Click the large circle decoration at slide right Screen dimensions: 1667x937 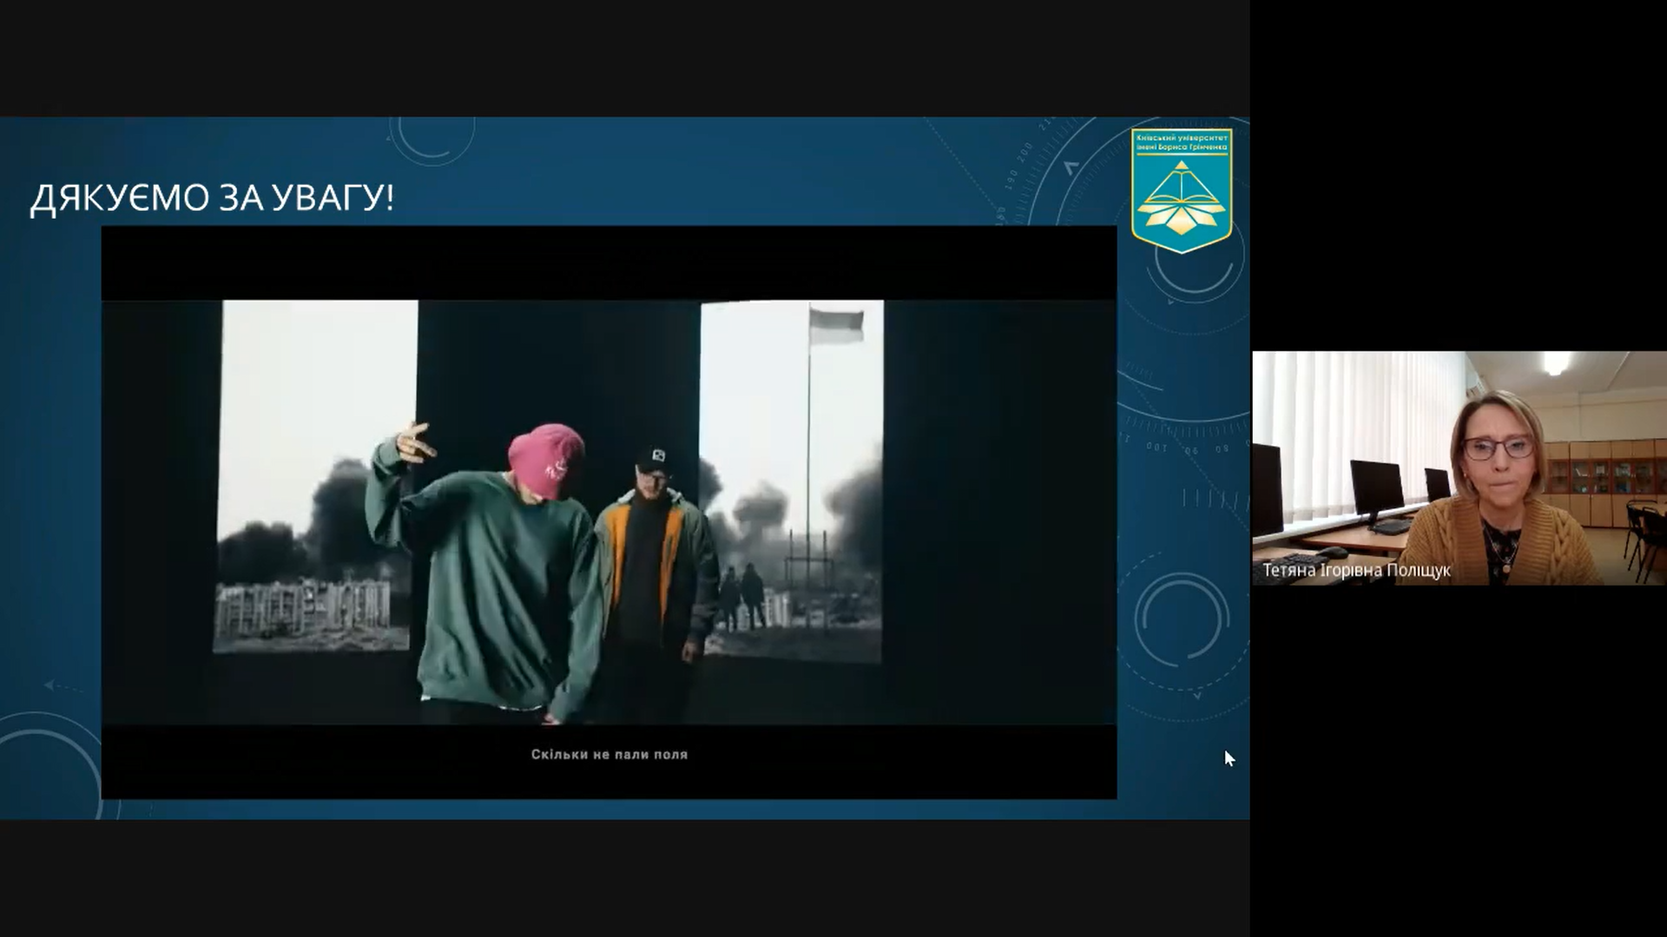1183,619
